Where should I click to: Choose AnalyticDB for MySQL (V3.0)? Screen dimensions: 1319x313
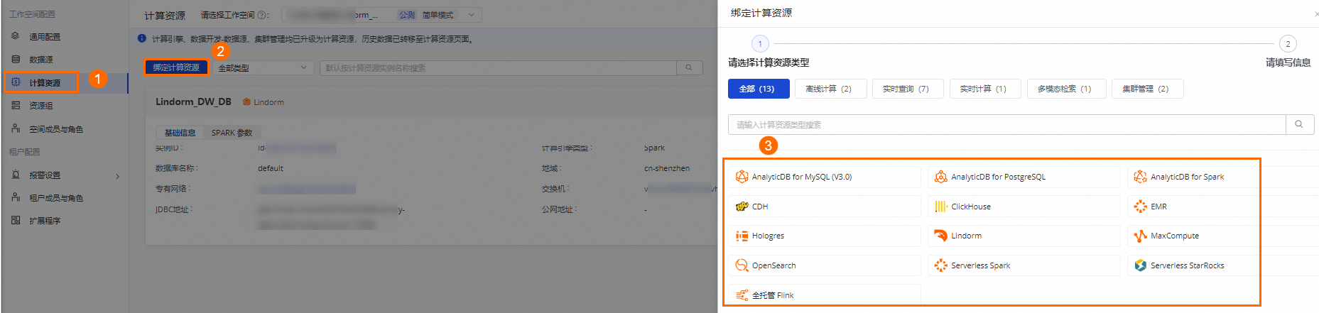coord(825,177)
